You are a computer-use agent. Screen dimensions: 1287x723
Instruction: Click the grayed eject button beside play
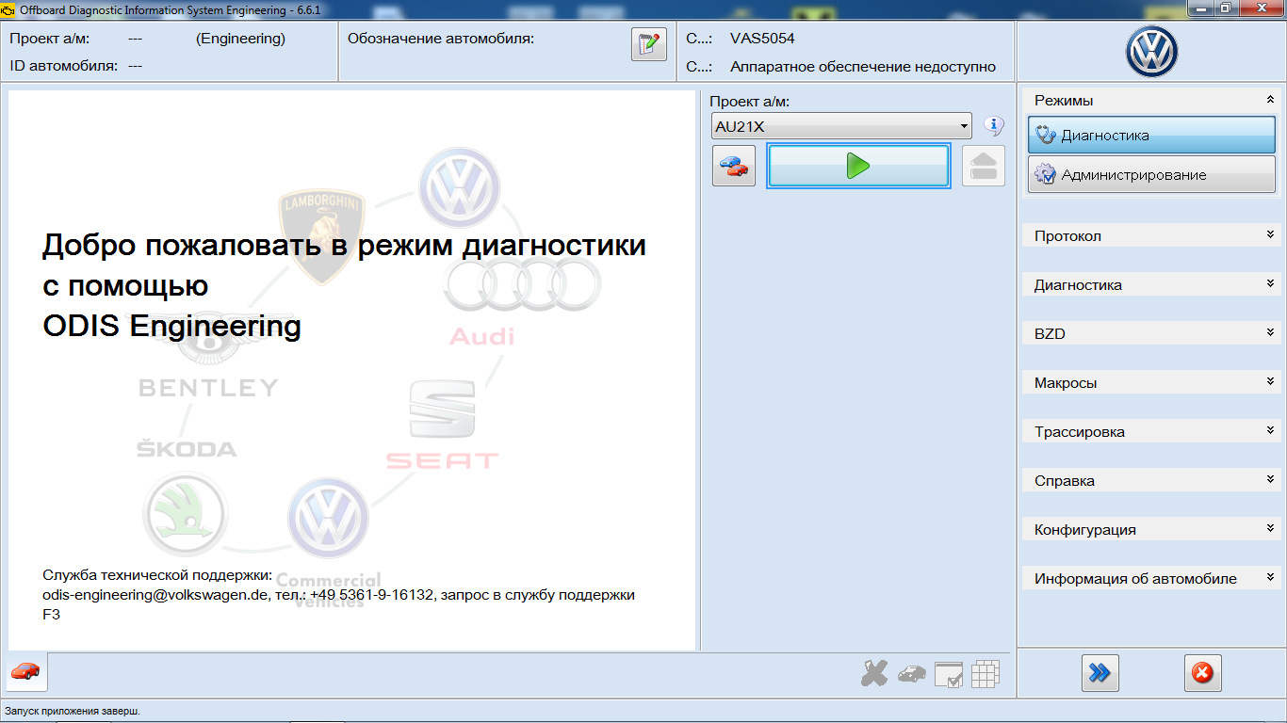click(x=984, y=166)
